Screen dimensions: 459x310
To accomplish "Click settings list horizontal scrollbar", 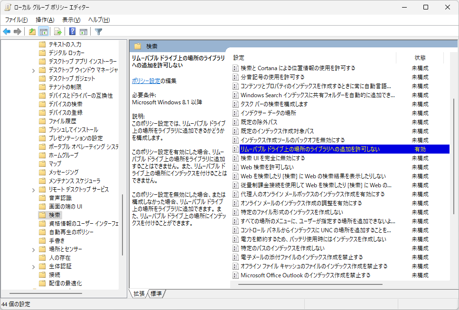I will tap(310, 284).
